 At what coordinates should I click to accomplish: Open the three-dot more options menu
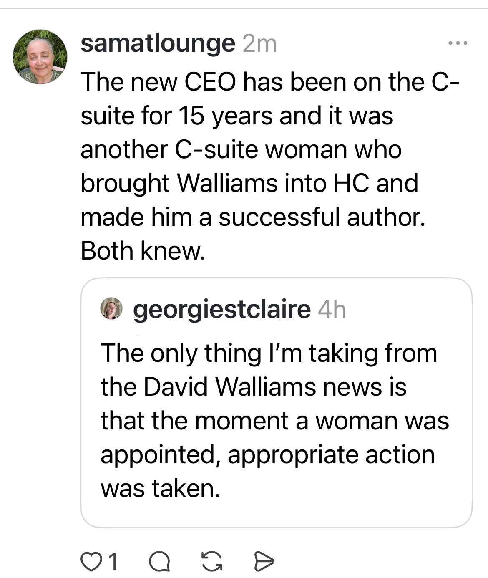pos(458,43)
